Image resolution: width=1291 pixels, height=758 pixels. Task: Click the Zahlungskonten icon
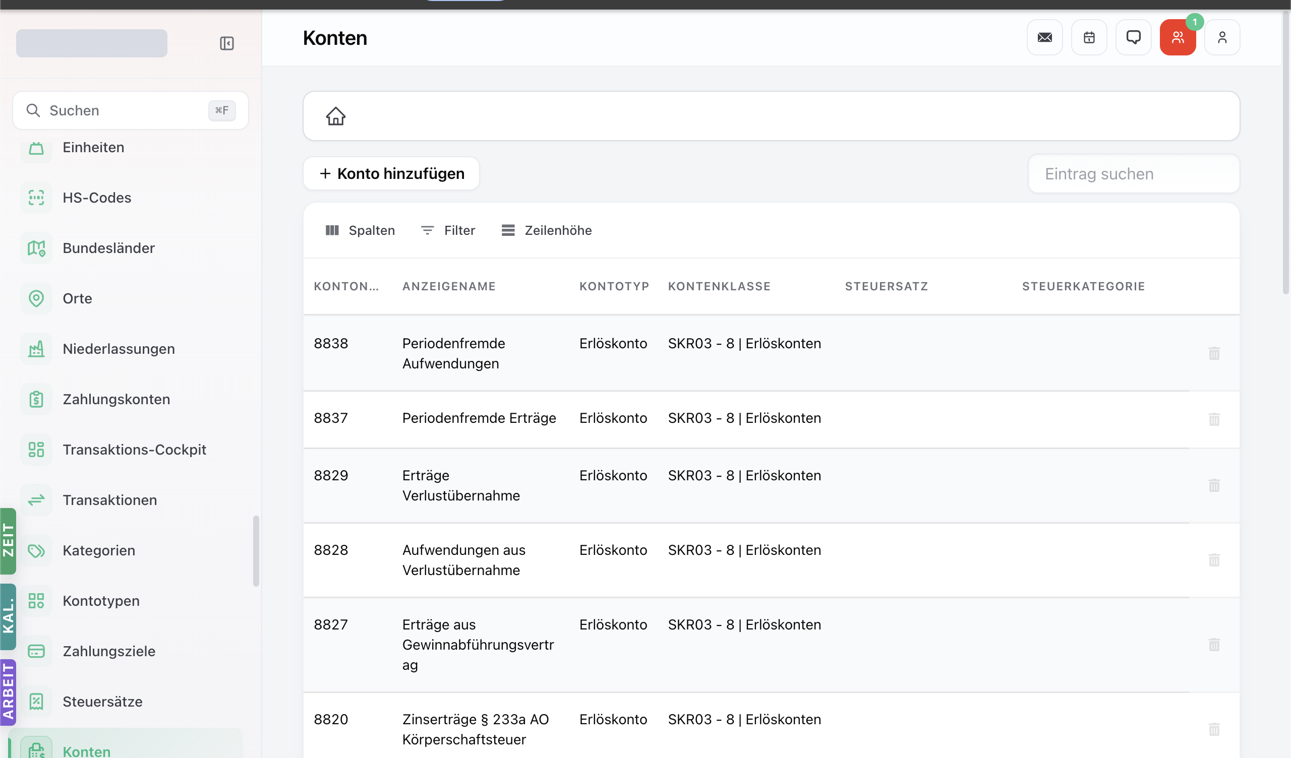[36, 400]
